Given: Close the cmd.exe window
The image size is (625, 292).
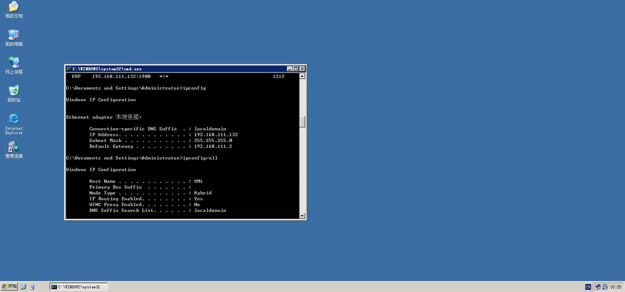Looking at the screenshot, I should pos(302,69).
